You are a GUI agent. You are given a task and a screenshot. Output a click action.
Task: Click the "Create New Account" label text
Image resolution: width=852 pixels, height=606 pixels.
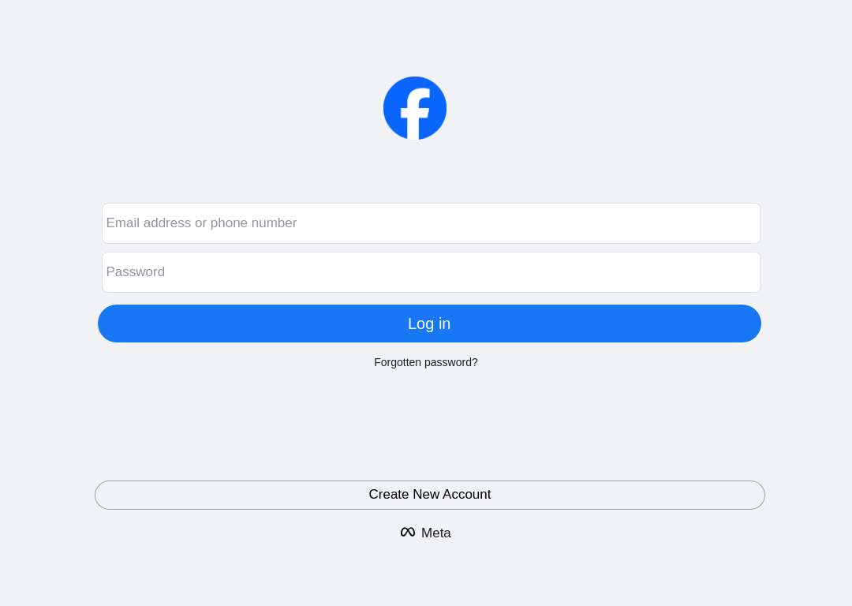pyautogui.click(x=430, y=494)
